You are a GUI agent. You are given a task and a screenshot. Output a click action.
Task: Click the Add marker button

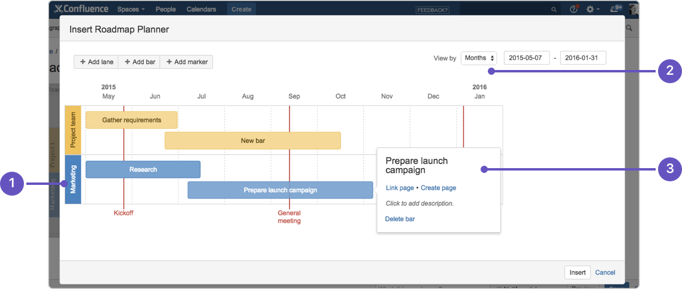coord(186,62)
